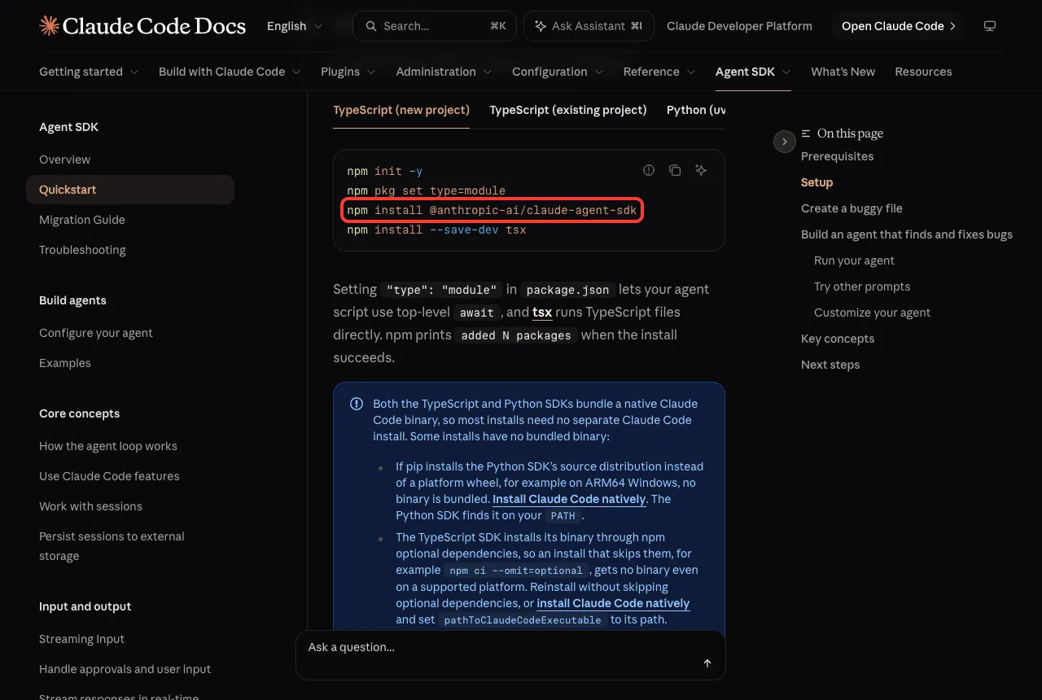Jump to Run your agent section
This screenshot has width=1042, height=700.
coord(854,260)
